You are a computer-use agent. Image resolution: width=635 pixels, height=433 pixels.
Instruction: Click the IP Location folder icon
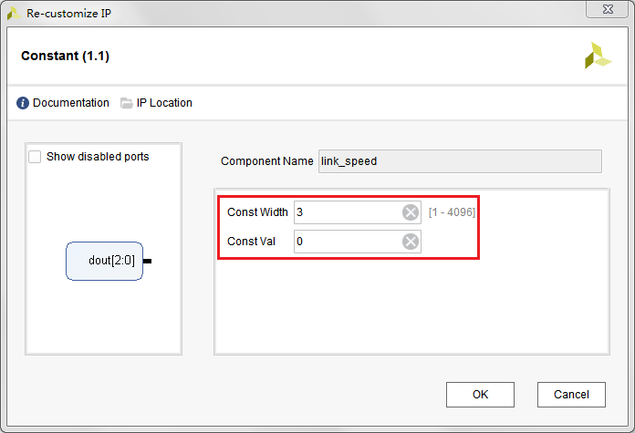point(127,103)
